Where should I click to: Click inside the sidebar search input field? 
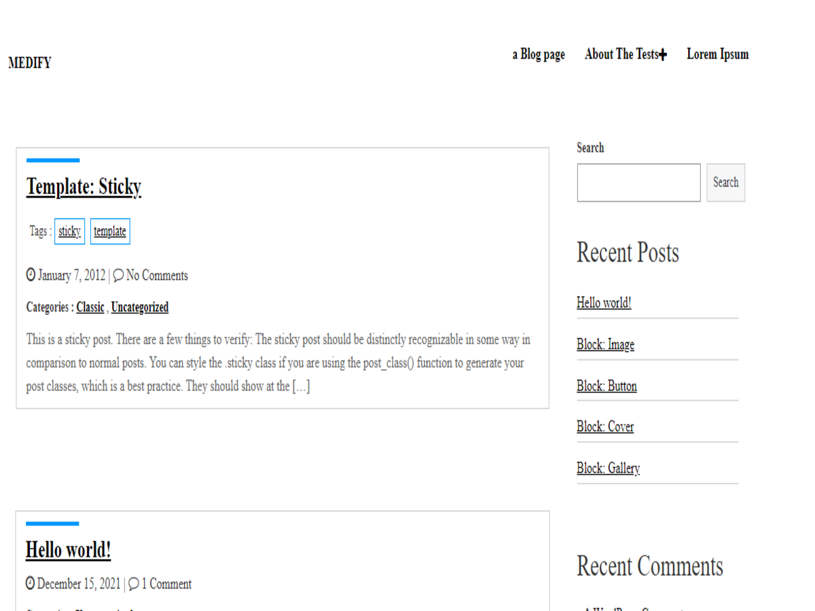(638, 182)
